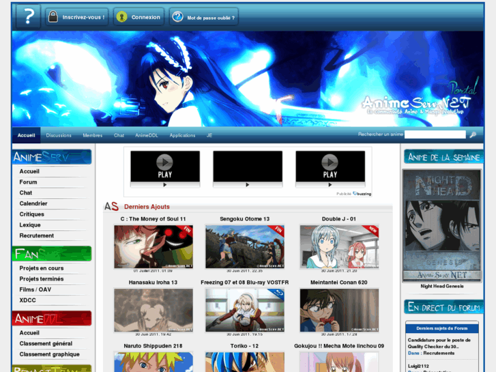This screenshot has width=496, height=372.
Task: Open Critiques in the sidebar
Action: click(x=31, y=214)
